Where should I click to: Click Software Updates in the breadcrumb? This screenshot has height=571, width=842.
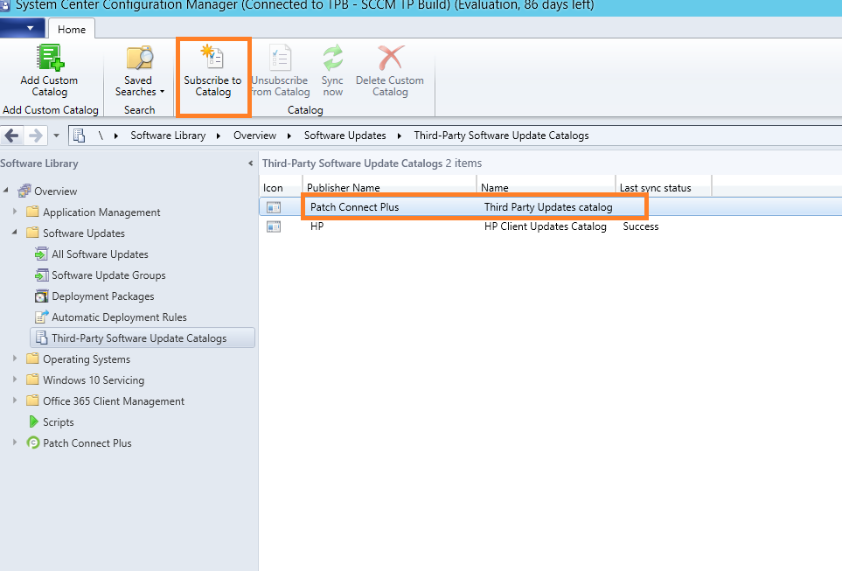[344, 136]
